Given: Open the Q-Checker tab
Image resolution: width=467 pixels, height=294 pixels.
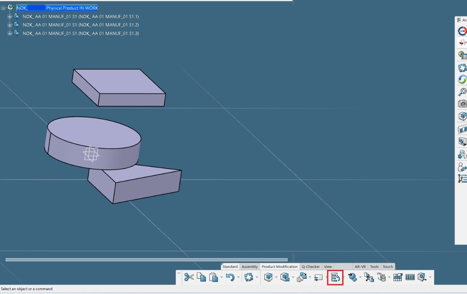Looking at the screenshot, I should 311,267.
